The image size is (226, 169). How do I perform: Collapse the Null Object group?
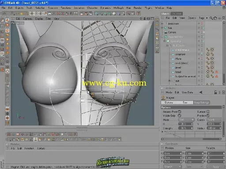tap(167, 45)
